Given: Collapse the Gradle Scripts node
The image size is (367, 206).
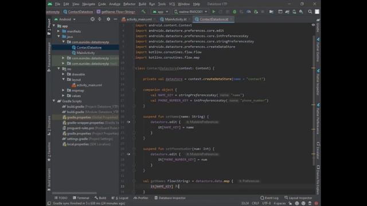Looking at the screenshot, I should 54,101.
